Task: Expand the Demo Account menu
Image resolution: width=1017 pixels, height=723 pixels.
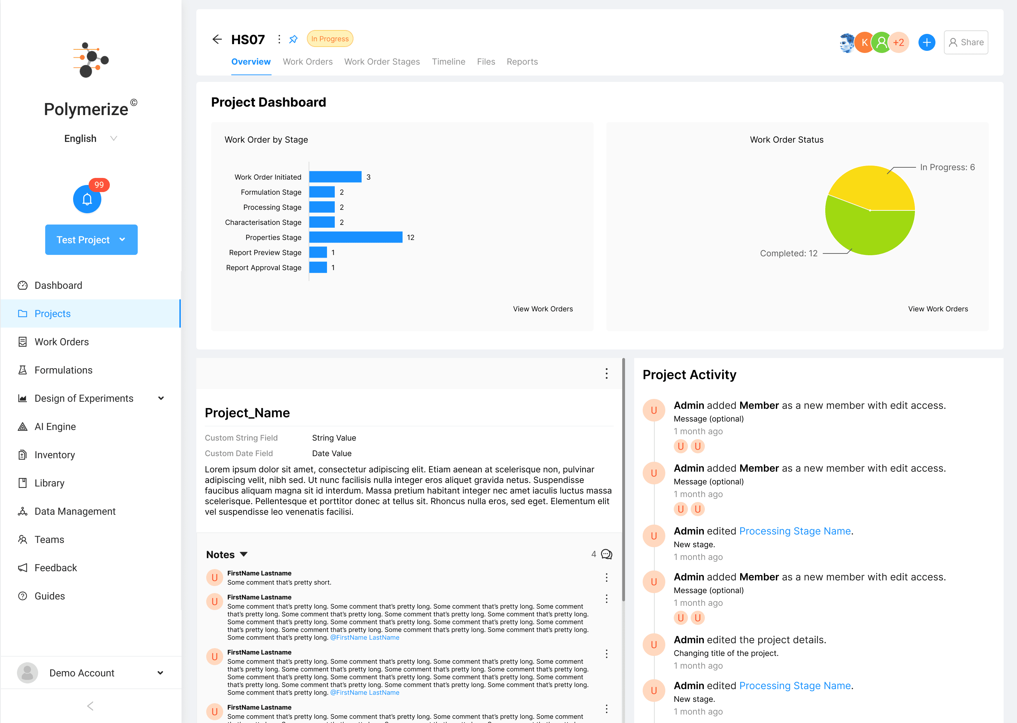Action: (160, 673)
